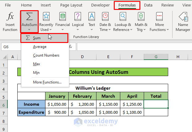The image size is (192, 132).
Task: Click the AutoSum sigma icon
Action: (29, 16)
